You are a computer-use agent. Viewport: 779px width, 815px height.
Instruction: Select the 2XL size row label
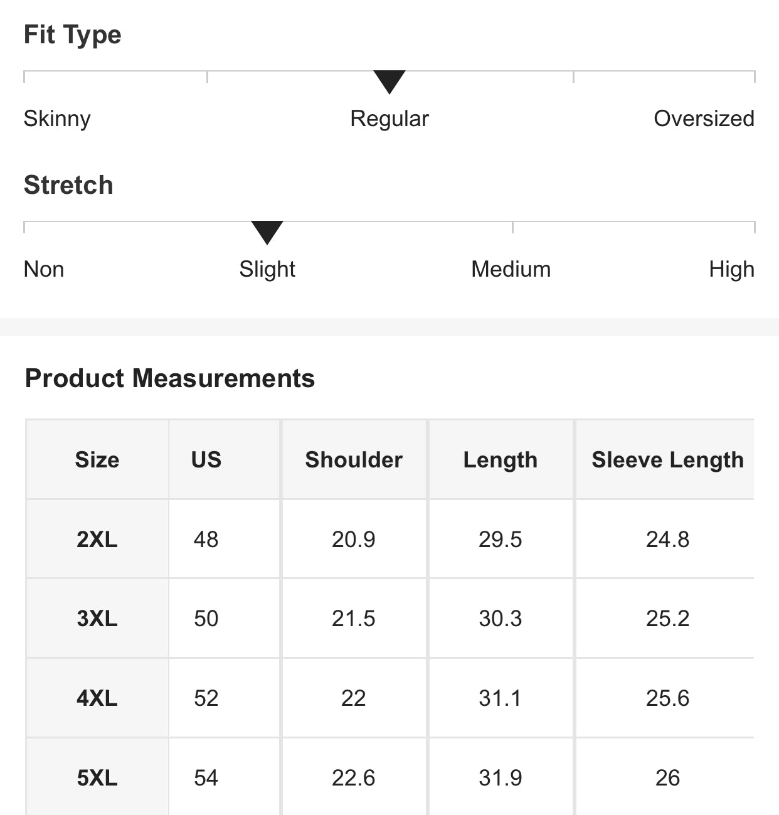point(97,540)
